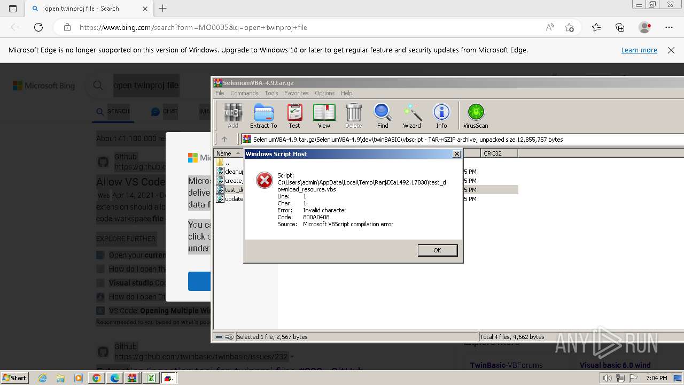Open Edge Settings and more menu

pos(669,27)
